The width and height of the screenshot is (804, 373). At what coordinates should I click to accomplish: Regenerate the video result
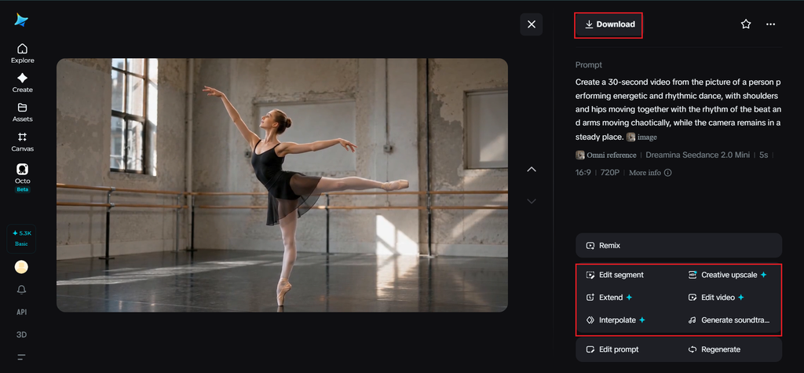coord(714,349)
